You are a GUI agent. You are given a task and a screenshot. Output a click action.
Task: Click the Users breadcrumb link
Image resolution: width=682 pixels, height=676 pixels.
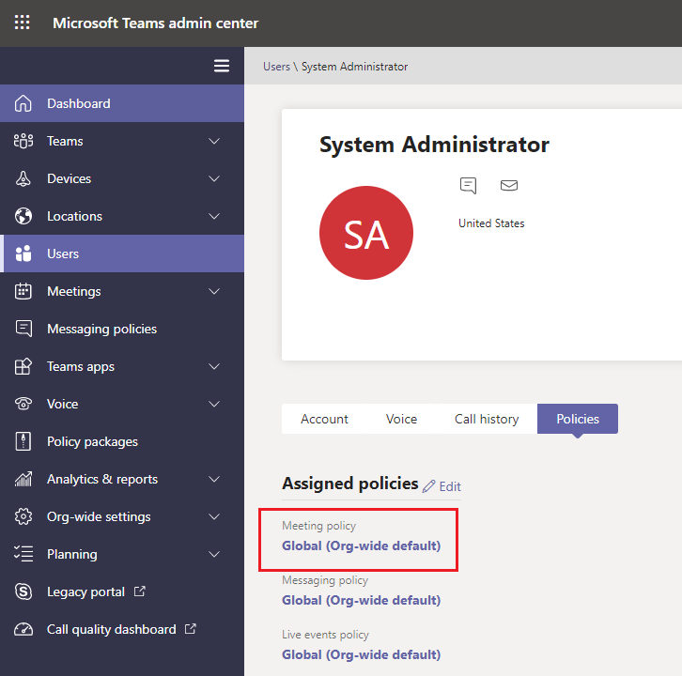[x=276, y=67]
